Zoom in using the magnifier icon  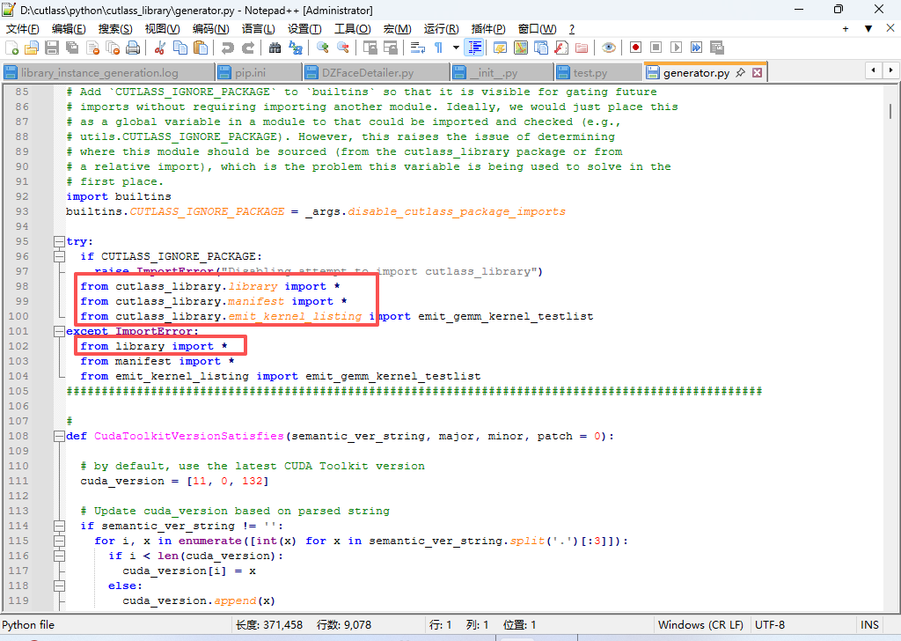pos(324,49)
